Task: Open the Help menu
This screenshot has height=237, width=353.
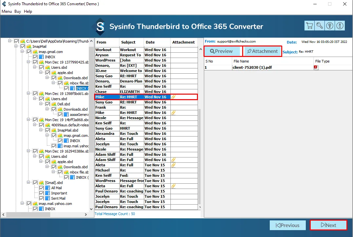Action: [x=28, y=11]
